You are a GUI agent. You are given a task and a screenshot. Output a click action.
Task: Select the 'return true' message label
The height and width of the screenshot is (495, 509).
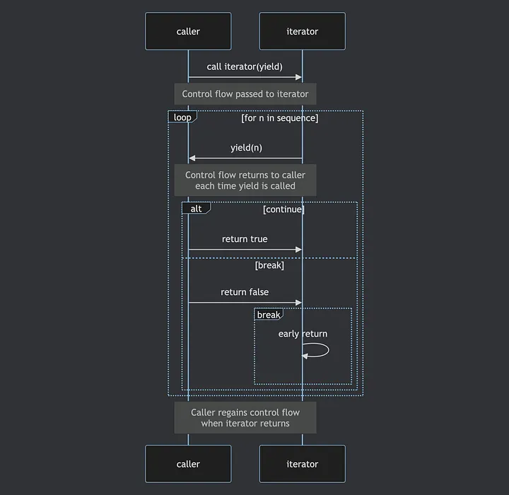[245, 239]
